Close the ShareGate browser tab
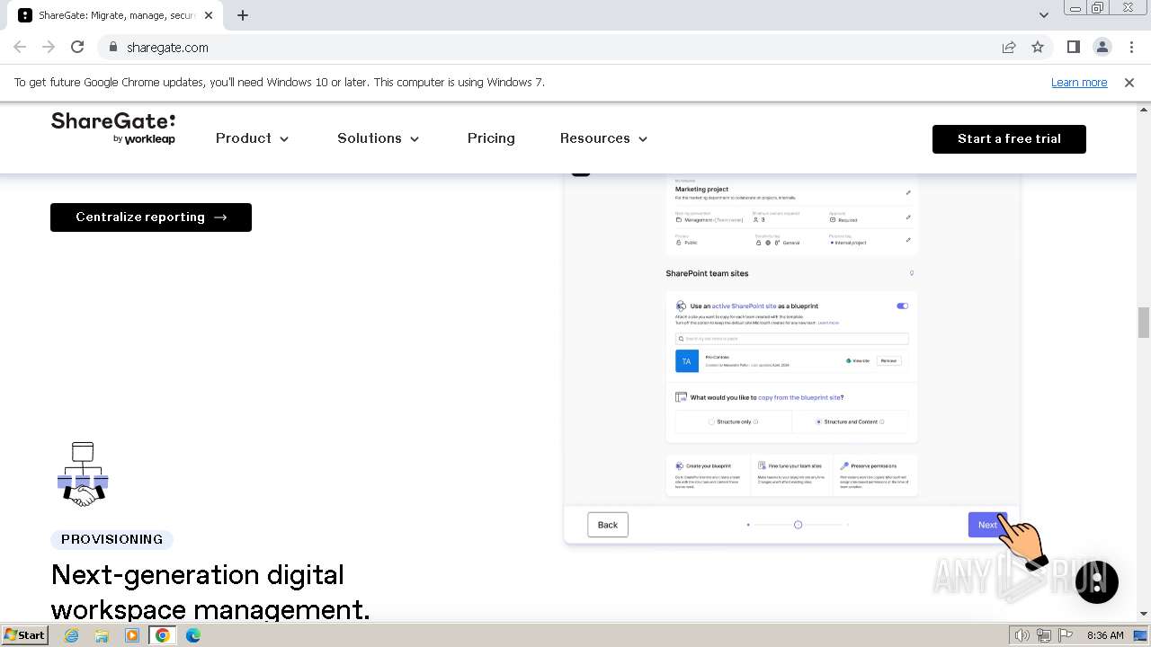The image size is (1151, 647). coord(208,15)
